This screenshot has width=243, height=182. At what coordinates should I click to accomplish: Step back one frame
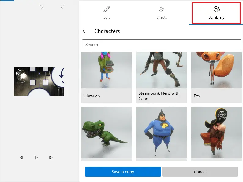21,158
